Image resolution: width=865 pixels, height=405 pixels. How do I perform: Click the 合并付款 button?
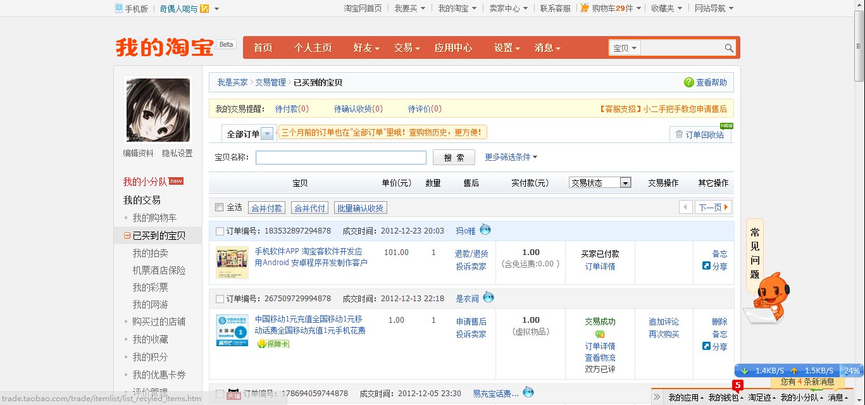(267, 208)
